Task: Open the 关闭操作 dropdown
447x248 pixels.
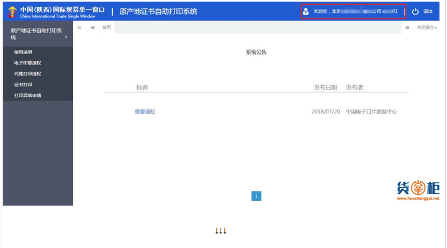Action: coord(427,27)
